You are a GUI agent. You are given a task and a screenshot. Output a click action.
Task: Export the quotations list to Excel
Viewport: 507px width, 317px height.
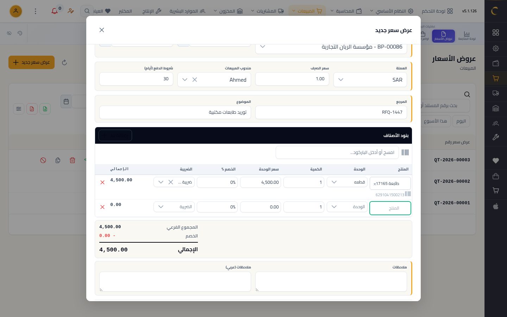click(x=45, y=109)
